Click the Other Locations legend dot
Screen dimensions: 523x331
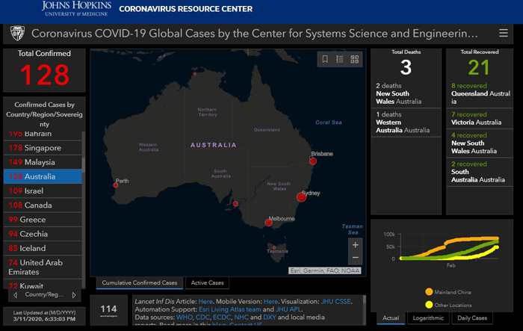(x=429, y=305)
